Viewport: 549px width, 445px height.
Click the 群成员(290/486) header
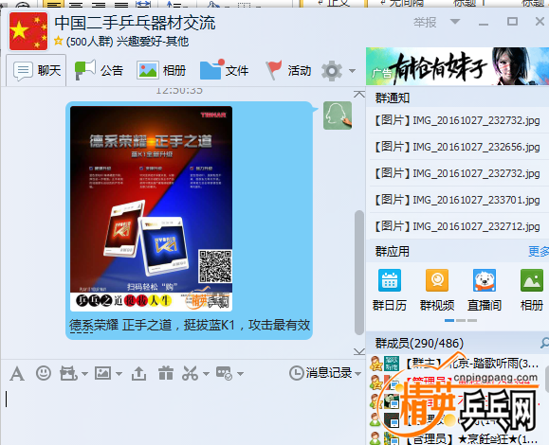pos(419,344)
